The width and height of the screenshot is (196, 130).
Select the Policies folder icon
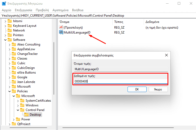(14, 91)
